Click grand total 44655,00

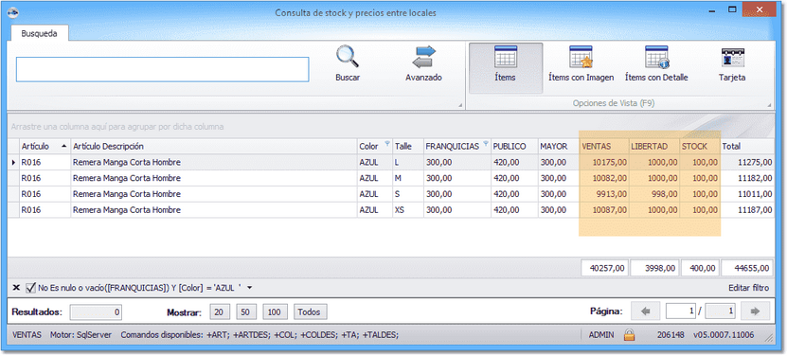click(x=747, y=268)
